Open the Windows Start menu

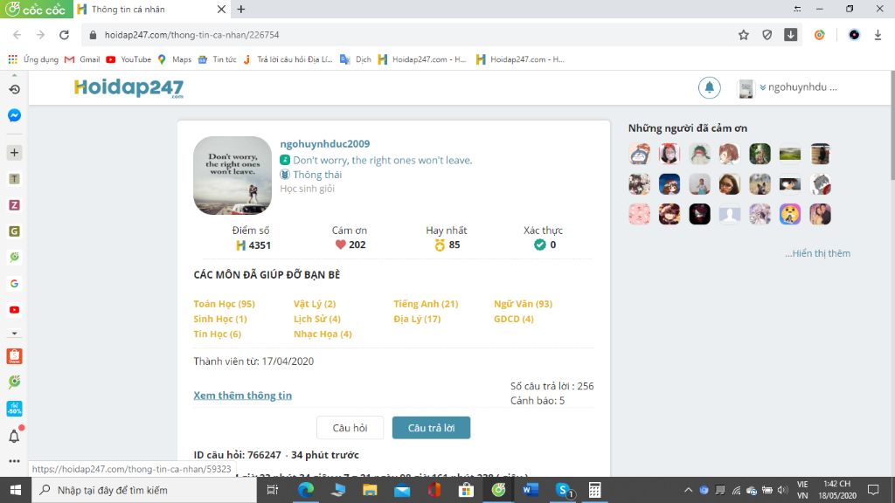coord(15,490)
